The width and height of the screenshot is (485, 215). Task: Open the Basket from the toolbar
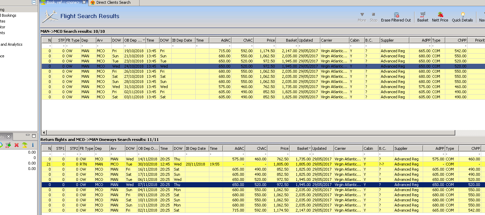click(x=423, y=17)
